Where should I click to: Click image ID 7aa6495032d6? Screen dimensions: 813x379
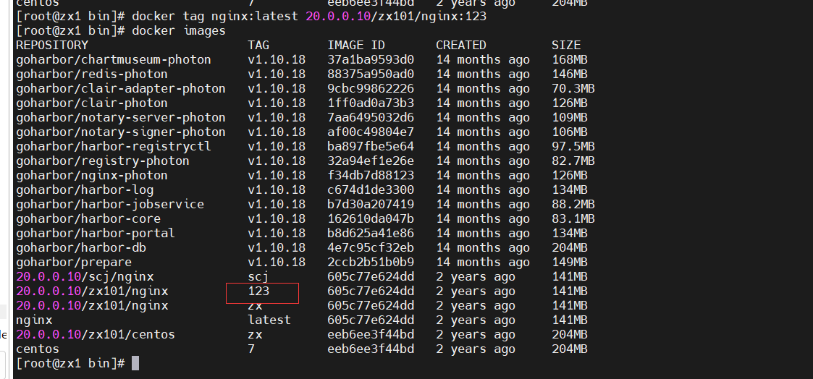point(371,117)
